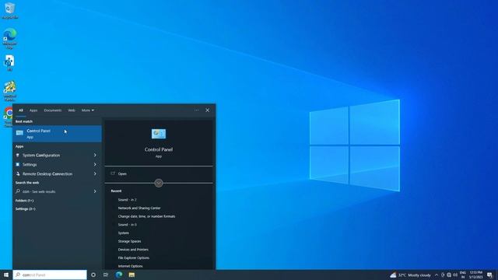Launch Microsoft Edge from the taskbar

point(119,275)
